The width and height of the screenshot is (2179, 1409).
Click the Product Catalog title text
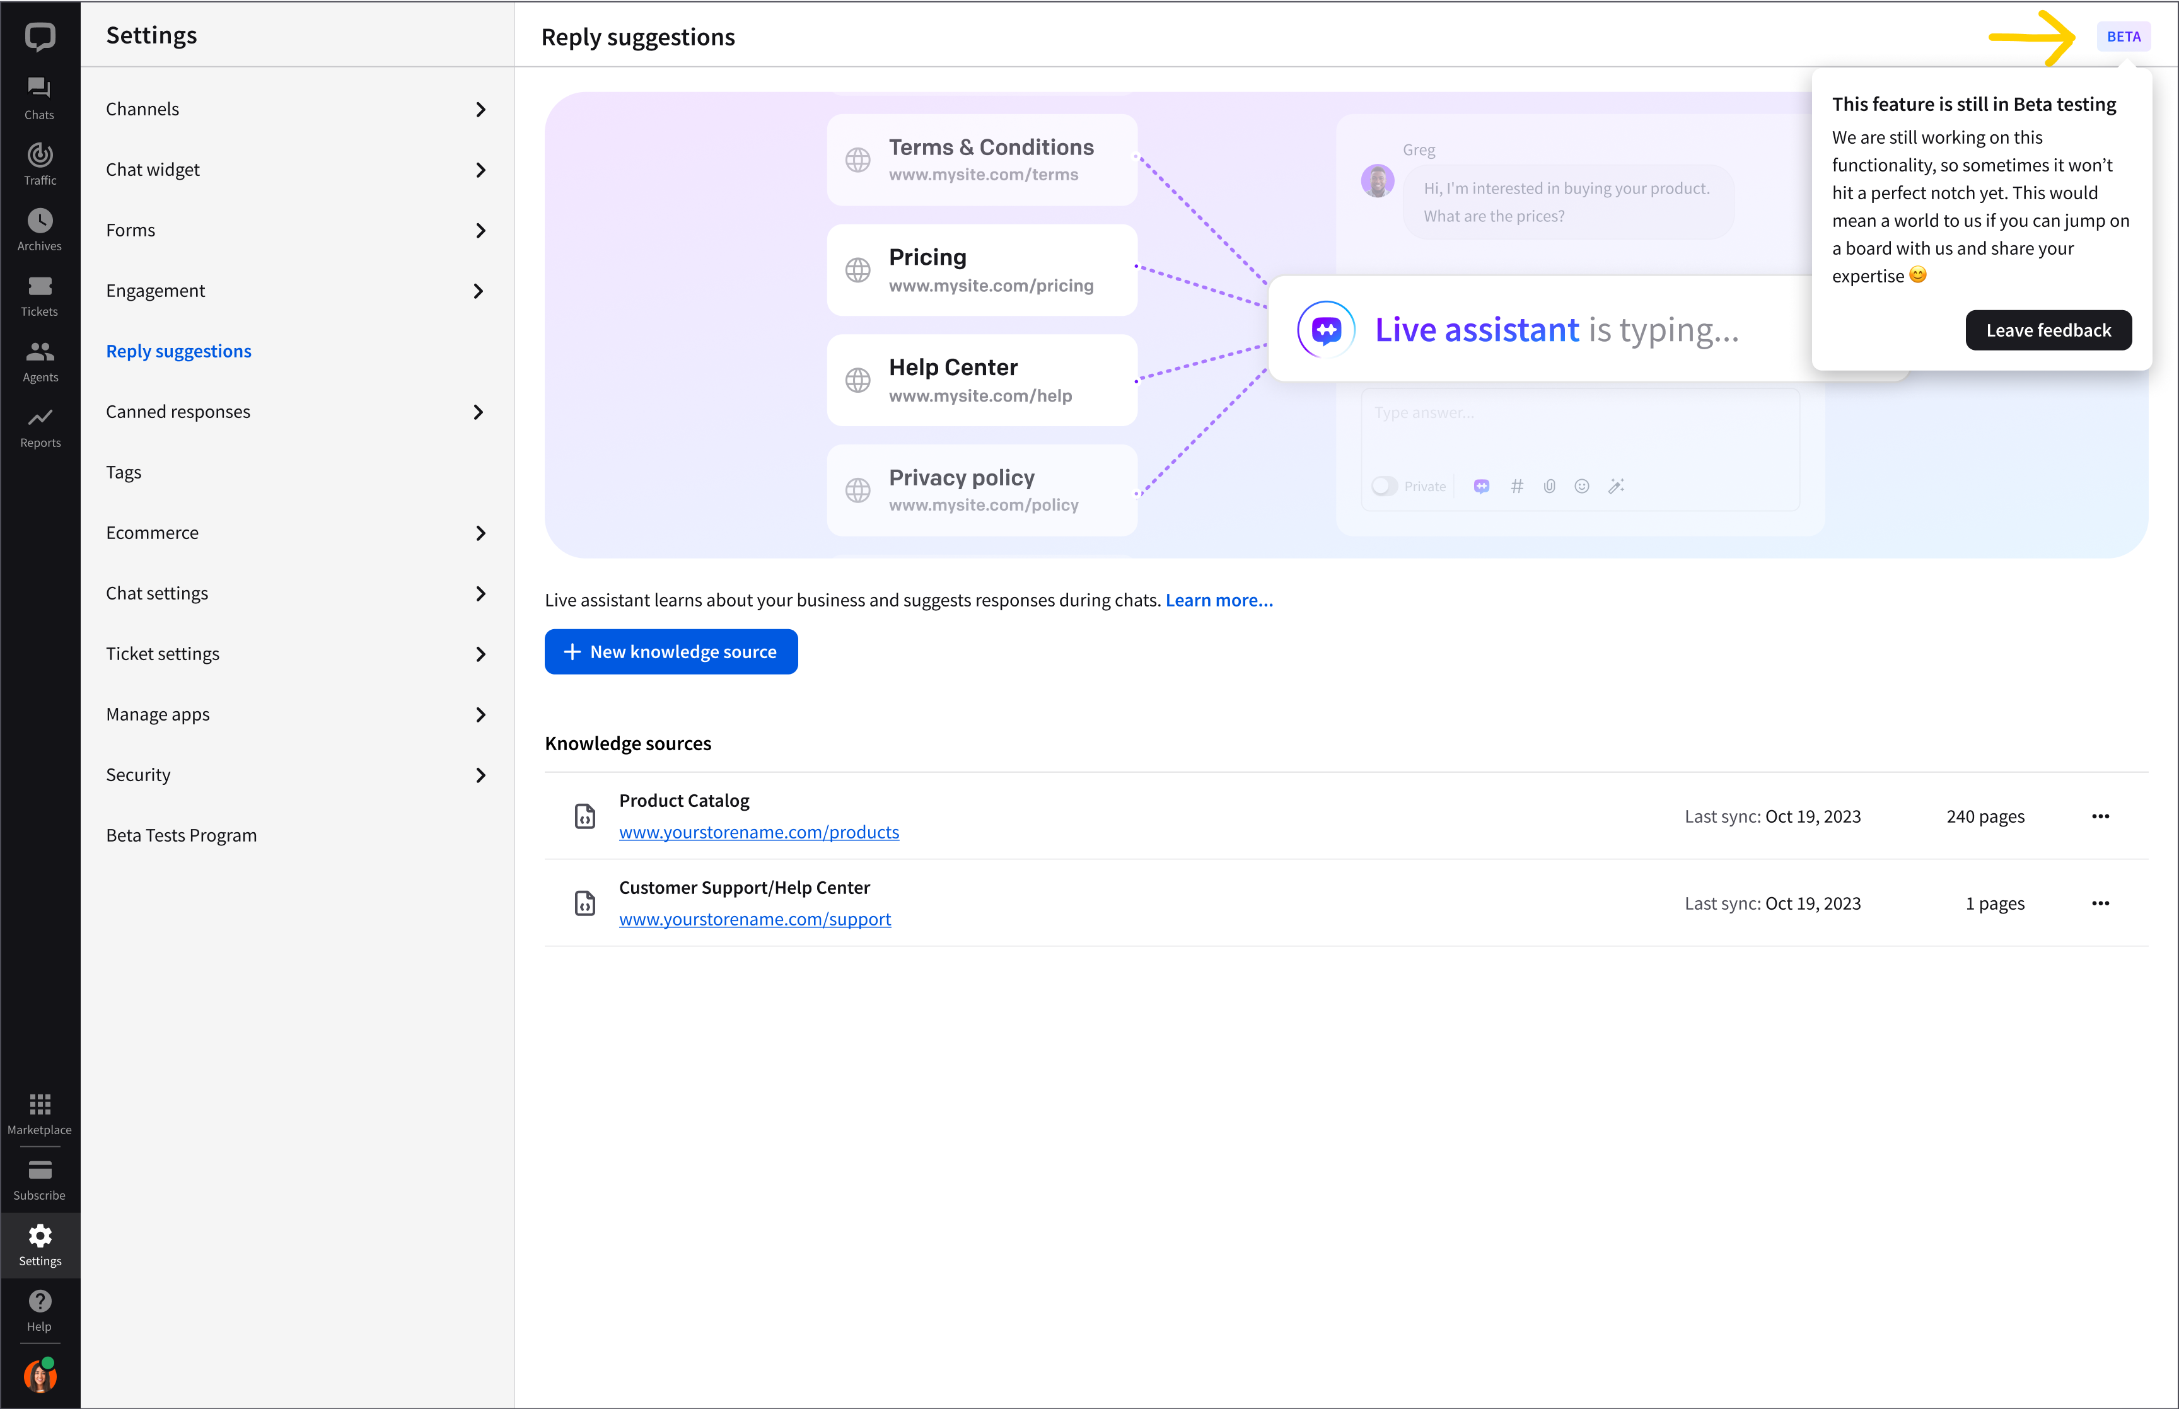tap(683, 801)
